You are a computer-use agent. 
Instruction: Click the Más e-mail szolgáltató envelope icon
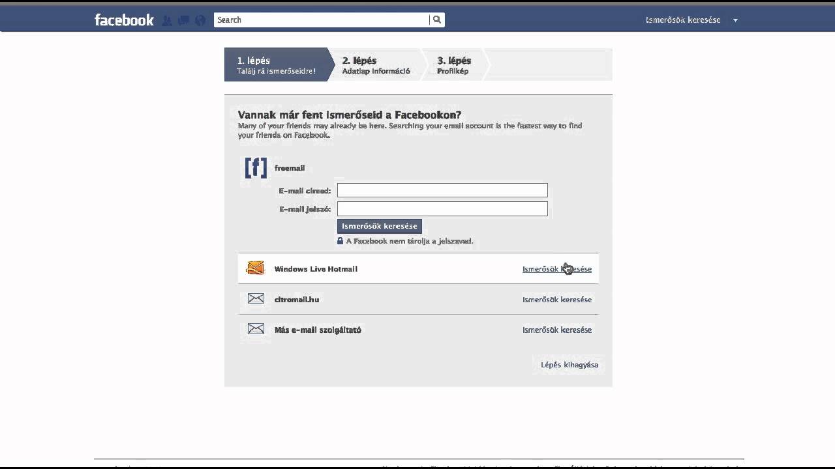coord(256,329)
